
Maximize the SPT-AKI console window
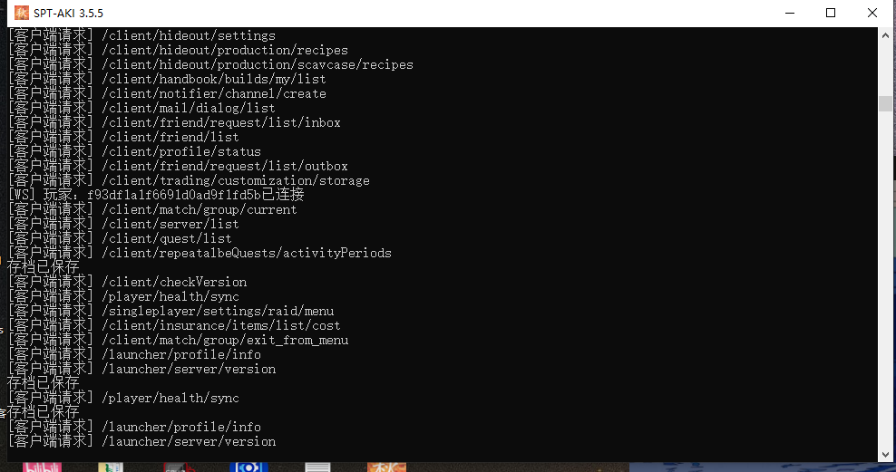click(830, 13)
